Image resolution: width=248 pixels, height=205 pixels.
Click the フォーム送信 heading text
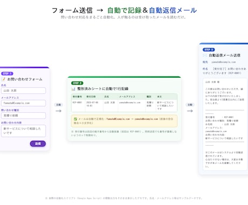point(72,10)
